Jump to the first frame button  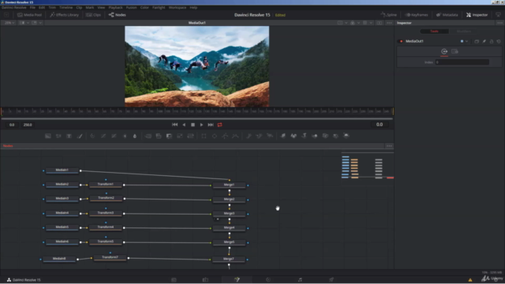click(174, 125)
